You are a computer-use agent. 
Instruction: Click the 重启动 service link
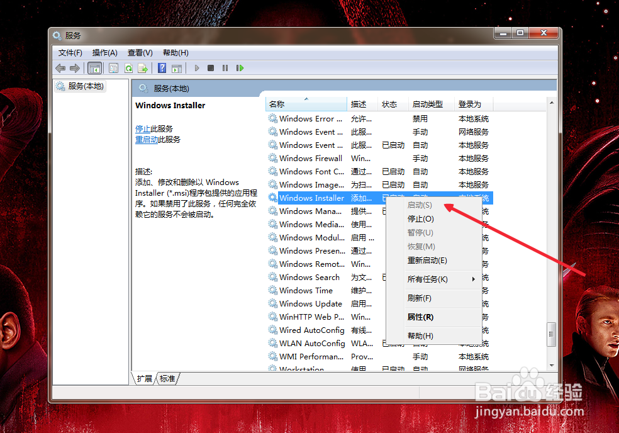(147, 140)
